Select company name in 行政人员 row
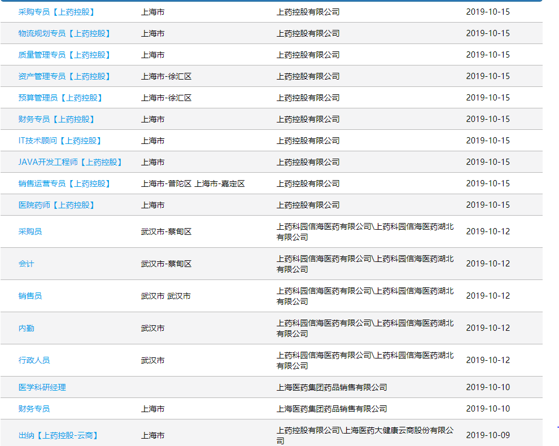 [x=365, y=360]
